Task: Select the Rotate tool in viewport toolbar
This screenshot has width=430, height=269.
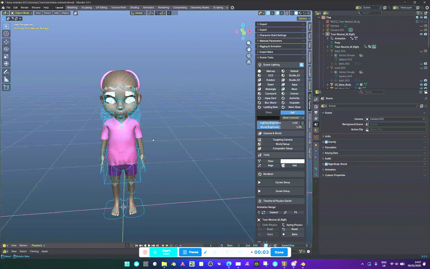Action: (6, 49)
